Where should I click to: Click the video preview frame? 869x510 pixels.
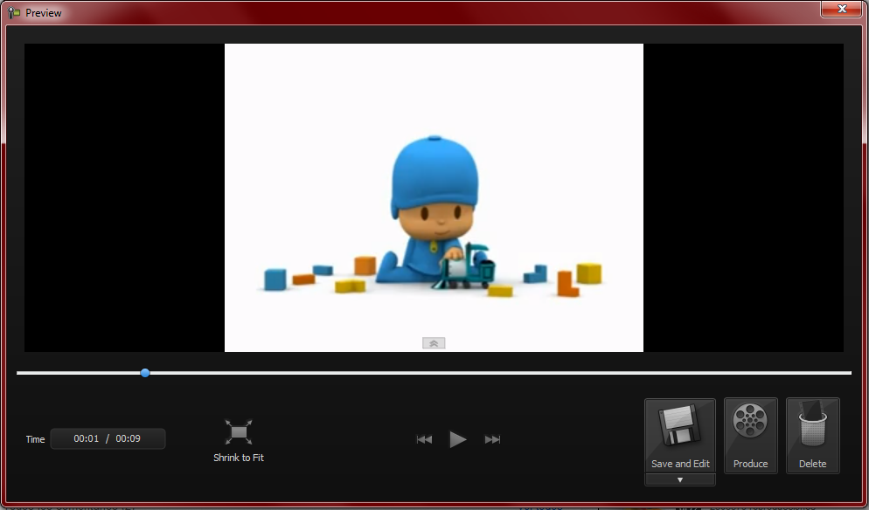[x=434, y=197]
